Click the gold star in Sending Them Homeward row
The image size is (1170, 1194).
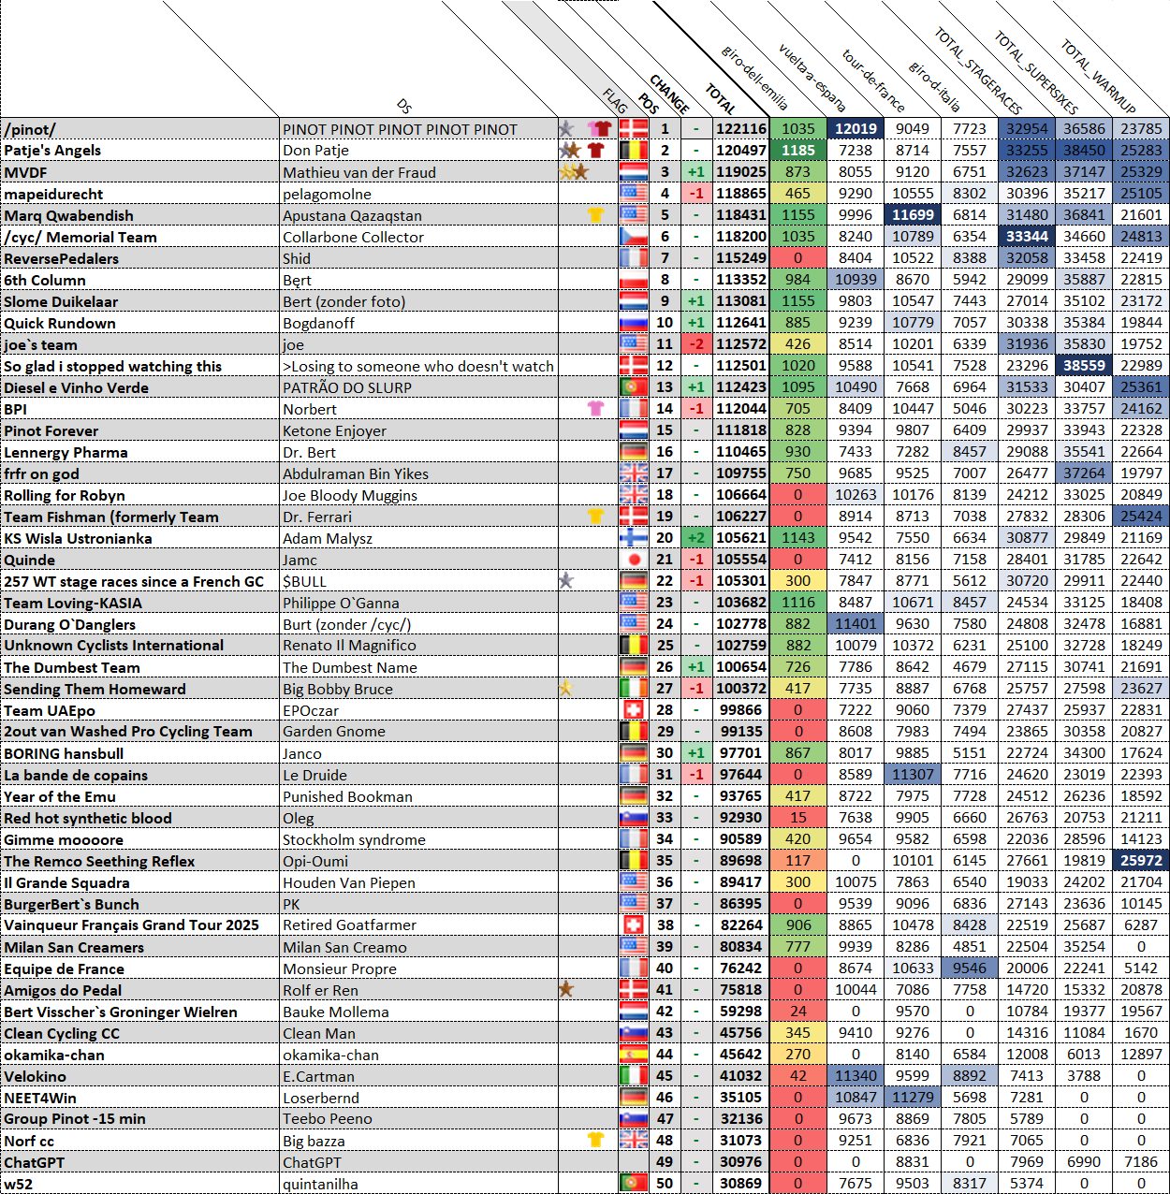click(x=565, y=688)
